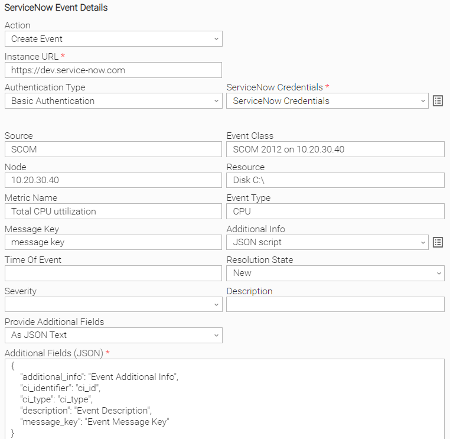This screenshot has height=439, width=450.
Task: Click the "Resolution State" label
Action: (260, 260)
